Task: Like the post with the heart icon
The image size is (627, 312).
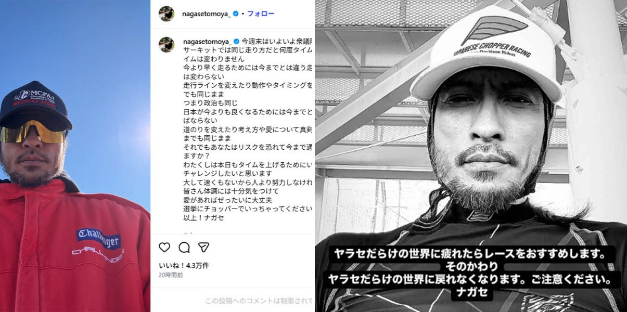Action: point(164,247)
